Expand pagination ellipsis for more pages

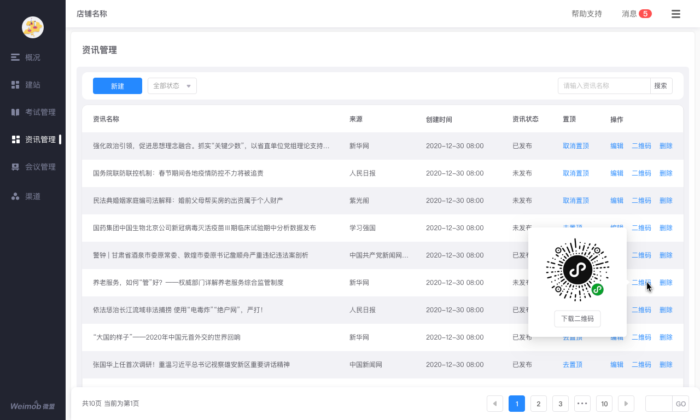582,404
